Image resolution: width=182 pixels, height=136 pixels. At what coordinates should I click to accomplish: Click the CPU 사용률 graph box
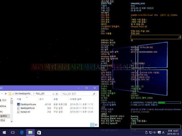pyautogui.click(x=156, y=37)
